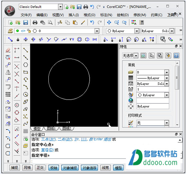Viewport: 186px width, 174px height.
Task: Click the CorelCAD application logo button
Action: click(x=10, y=11)
